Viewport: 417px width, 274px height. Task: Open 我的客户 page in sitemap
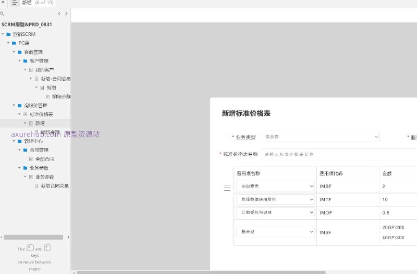pos(45,70)
